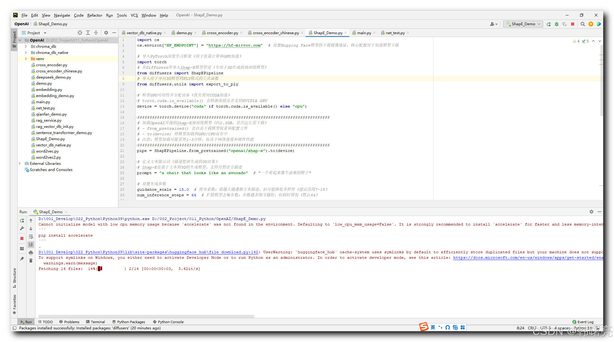This screenshot has height=342, width=614.
Task: Click the Print console output icon
Action: [31, 253]
